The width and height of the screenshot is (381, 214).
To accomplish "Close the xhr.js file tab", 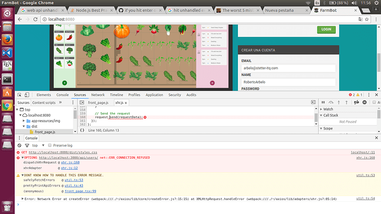I will point(126,103).
